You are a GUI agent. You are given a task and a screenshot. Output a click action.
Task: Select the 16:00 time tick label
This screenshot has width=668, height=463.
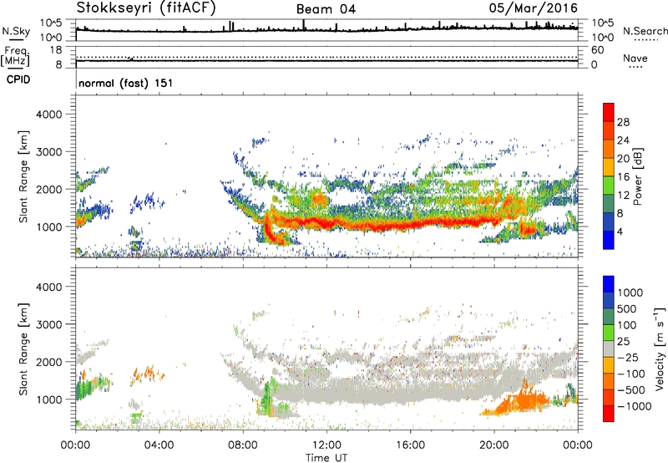[x=410, y=445]
